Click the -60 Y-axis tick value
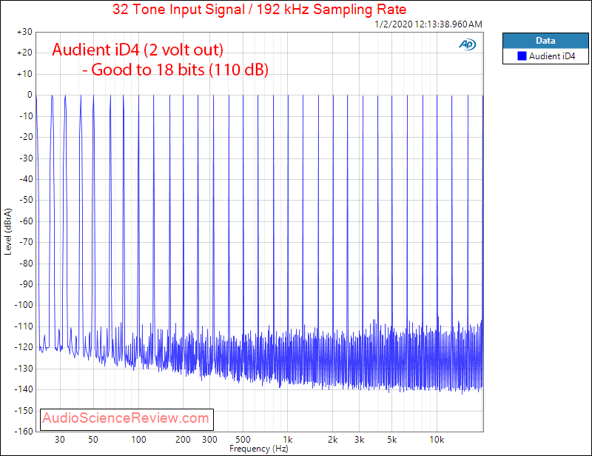The width and height of the screenshot is (592, 456). click(26, 221)
